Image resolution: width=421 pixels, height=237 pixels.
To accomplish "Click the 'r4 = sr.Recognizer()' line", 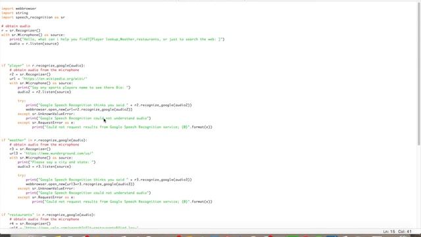I will point(30,224).
